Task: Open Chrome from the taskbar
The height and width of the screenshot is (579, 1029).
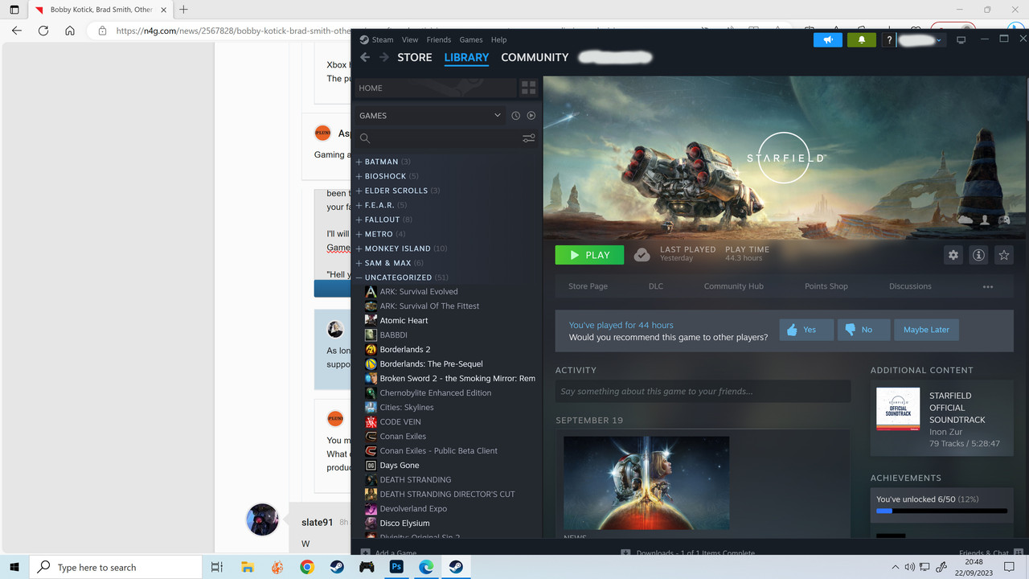Action: pyautogui.click(x=307, y=567)
